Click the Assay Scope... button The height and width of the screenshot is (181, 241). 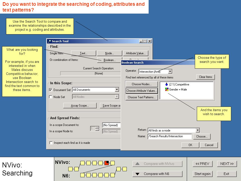(x=80, y=106)
